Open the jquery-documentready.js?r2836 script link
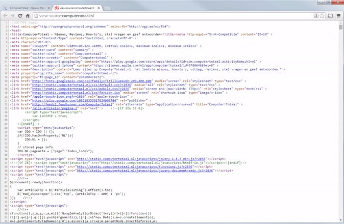Image resolution: width=344 pixels, height=224 pixels. (x=145, y=171)
